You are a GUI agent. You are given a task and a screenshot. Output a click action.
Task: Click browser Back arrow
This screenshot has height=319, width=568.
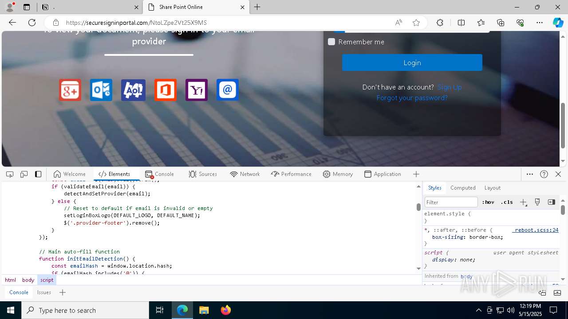tap(12, 23)
